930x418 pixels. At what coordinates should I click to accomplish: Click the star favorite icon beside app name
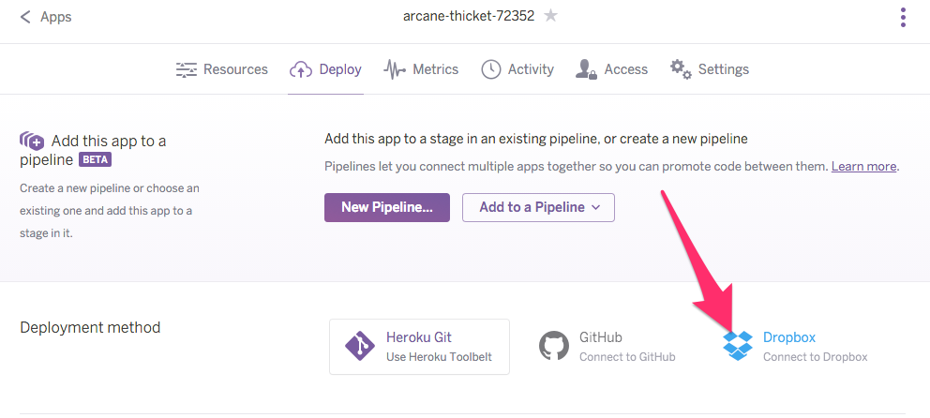pyautogui.click(x=551, y=16)
